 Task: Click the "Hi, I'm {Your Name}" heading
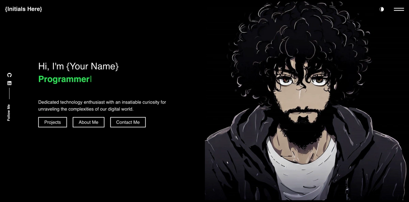[78, 66]
